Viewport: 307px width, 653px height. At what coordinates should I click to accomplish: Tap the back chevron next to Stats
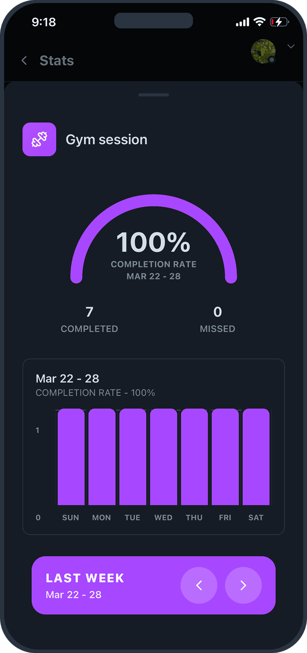(24, 60)
